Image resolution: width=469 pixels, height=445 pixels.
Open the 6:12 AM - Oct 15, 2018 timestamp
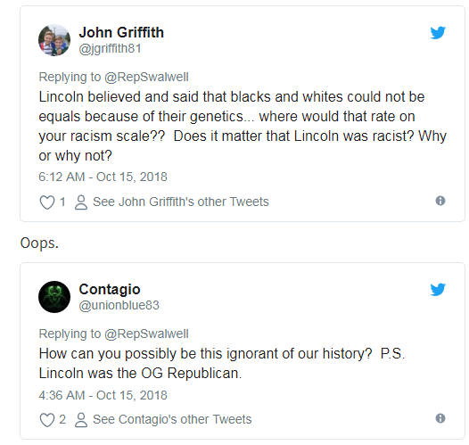103,177
